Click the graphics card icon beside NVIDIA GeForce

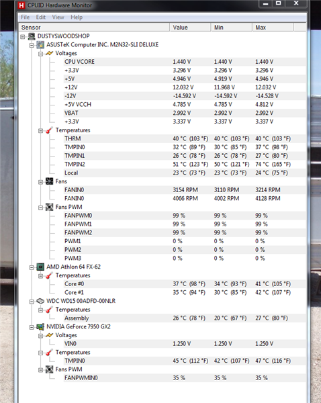pyautogui.click(x=40, y=326)
